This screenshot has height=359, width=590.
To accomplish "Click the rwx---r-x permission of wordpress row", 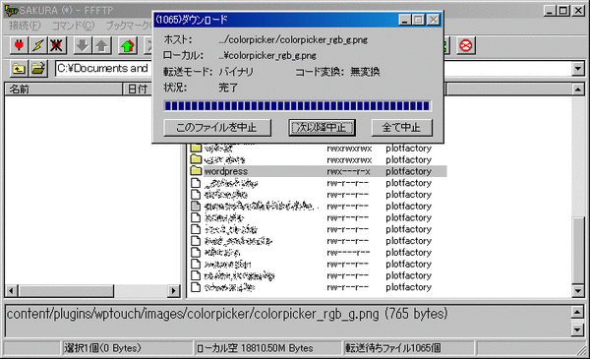I will [348, 171].
